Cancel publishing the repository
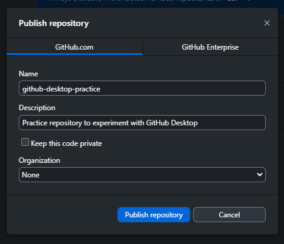Viewport: 284px width, 244px height. pyautogui.click(x=230, y=214)
